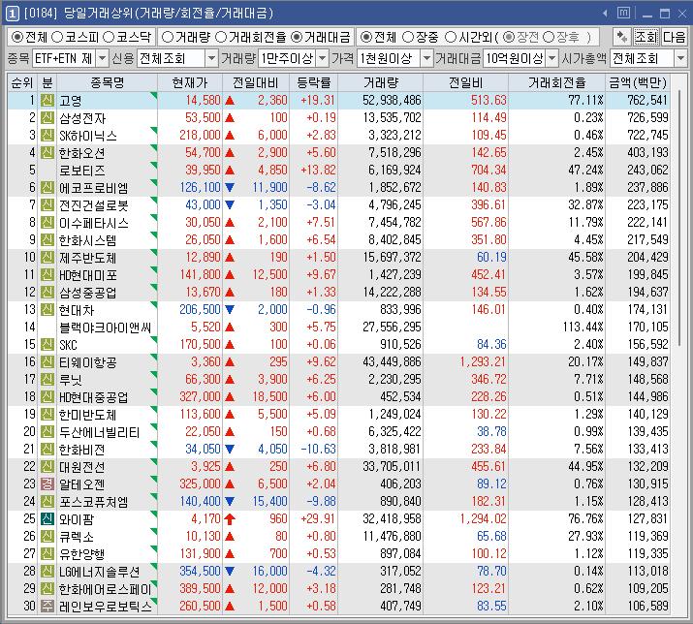Click the 등락률 column header

(313, 82)
